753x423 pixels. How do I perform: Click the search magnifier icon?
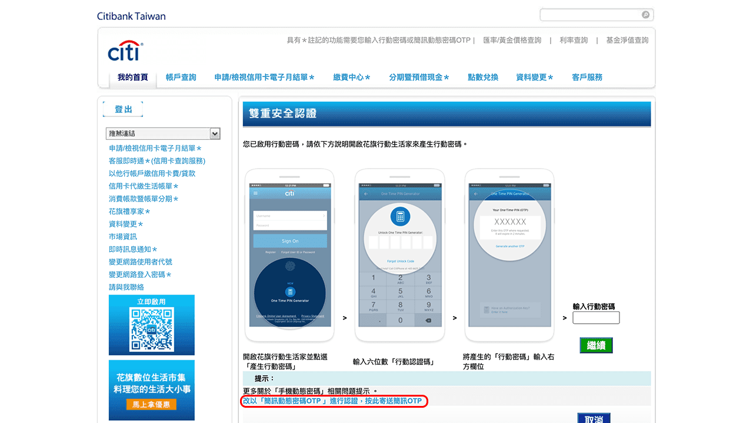click(x=645, y=15)
